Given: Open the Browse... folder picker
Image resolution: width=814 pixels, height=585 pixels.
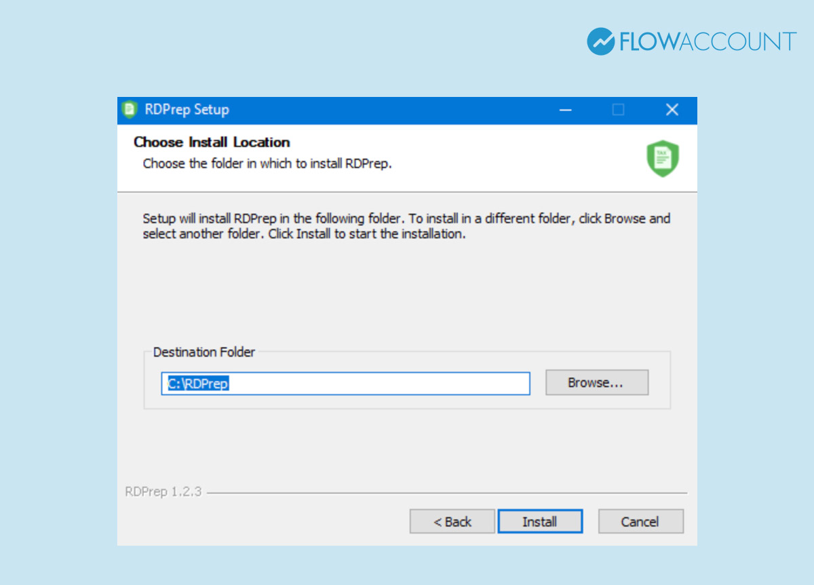Looking at the screenshot, I should [x=596, y=383].
